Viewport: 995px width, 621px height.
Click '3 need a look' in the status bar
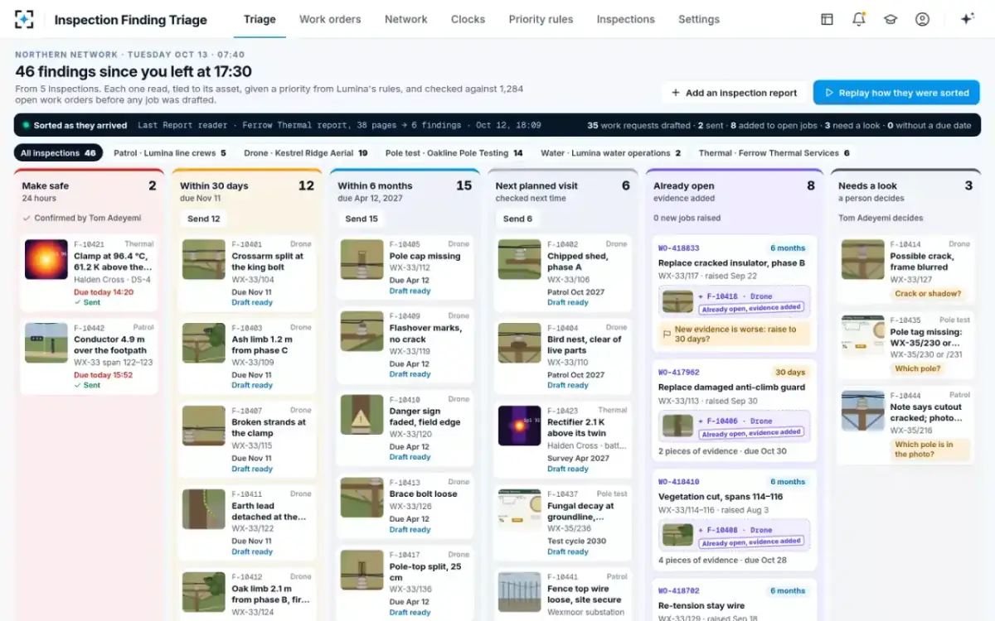coord(849,126)
